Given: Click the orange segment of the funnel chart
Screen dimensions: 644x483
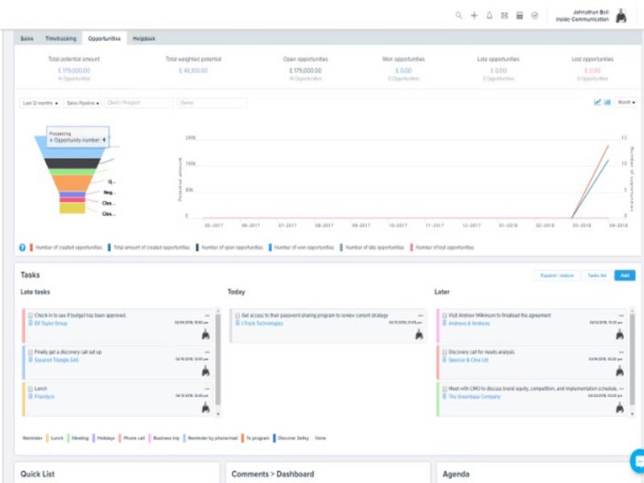Looking at the screenshot, I should click(x=72, y=183).
